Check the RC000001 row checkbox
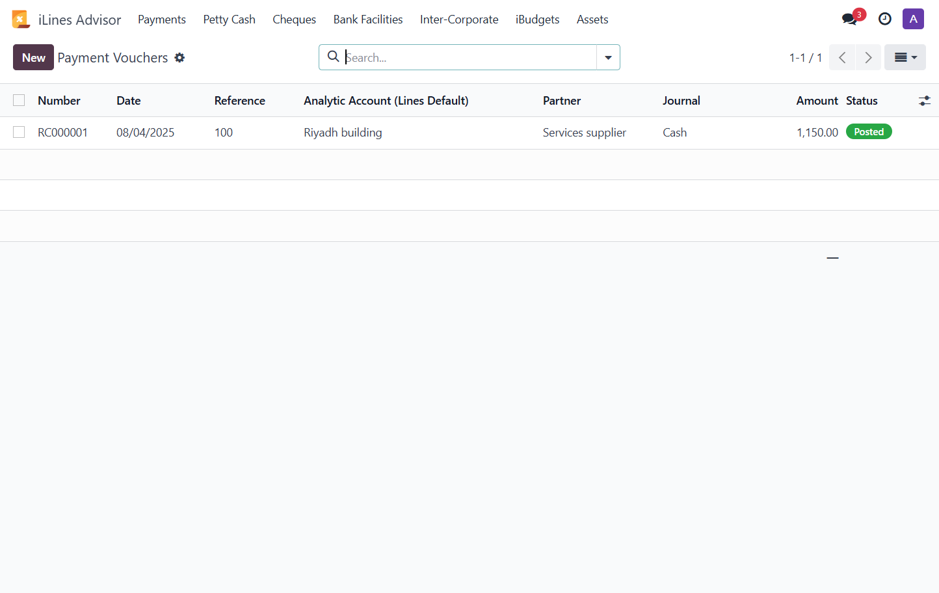The height and width of the screenshot is (593, 939). (x=19, y=132)
